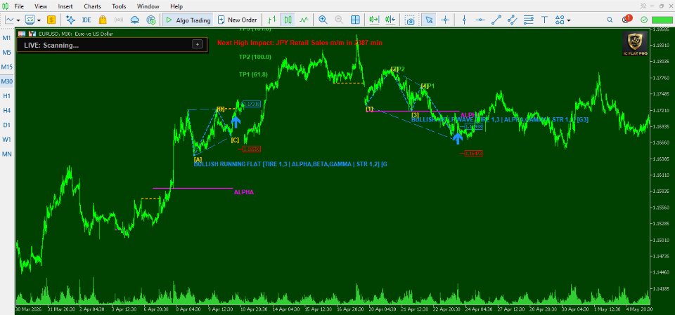
Task: Open the Insert menu
Action: point(65,6)
